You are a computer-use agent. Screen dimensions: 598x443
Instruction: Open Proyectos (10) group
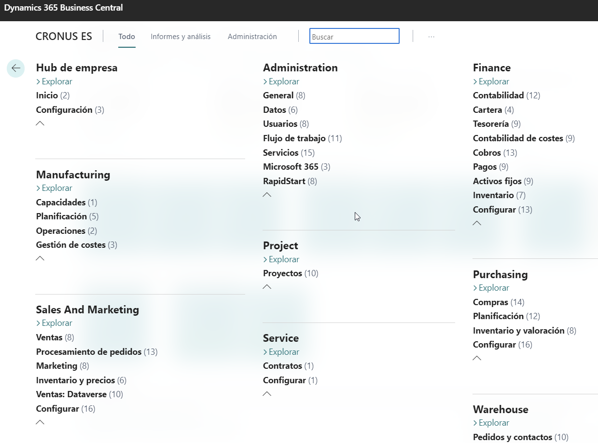coord(291,273)
